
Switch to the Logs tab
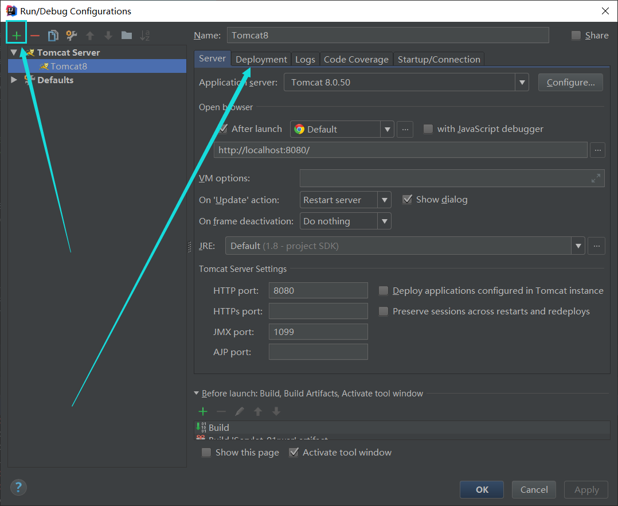[305, 59]
